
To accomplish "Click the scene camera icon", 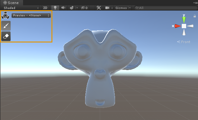I will tap(107, 8).
